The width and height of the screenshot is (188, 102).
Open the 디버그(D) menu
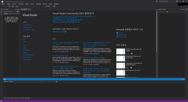21,4
